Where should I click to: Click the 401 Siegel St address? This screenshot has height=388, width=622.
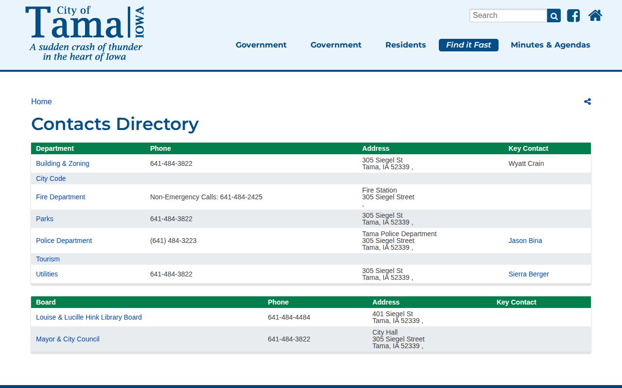coord(397,317)
